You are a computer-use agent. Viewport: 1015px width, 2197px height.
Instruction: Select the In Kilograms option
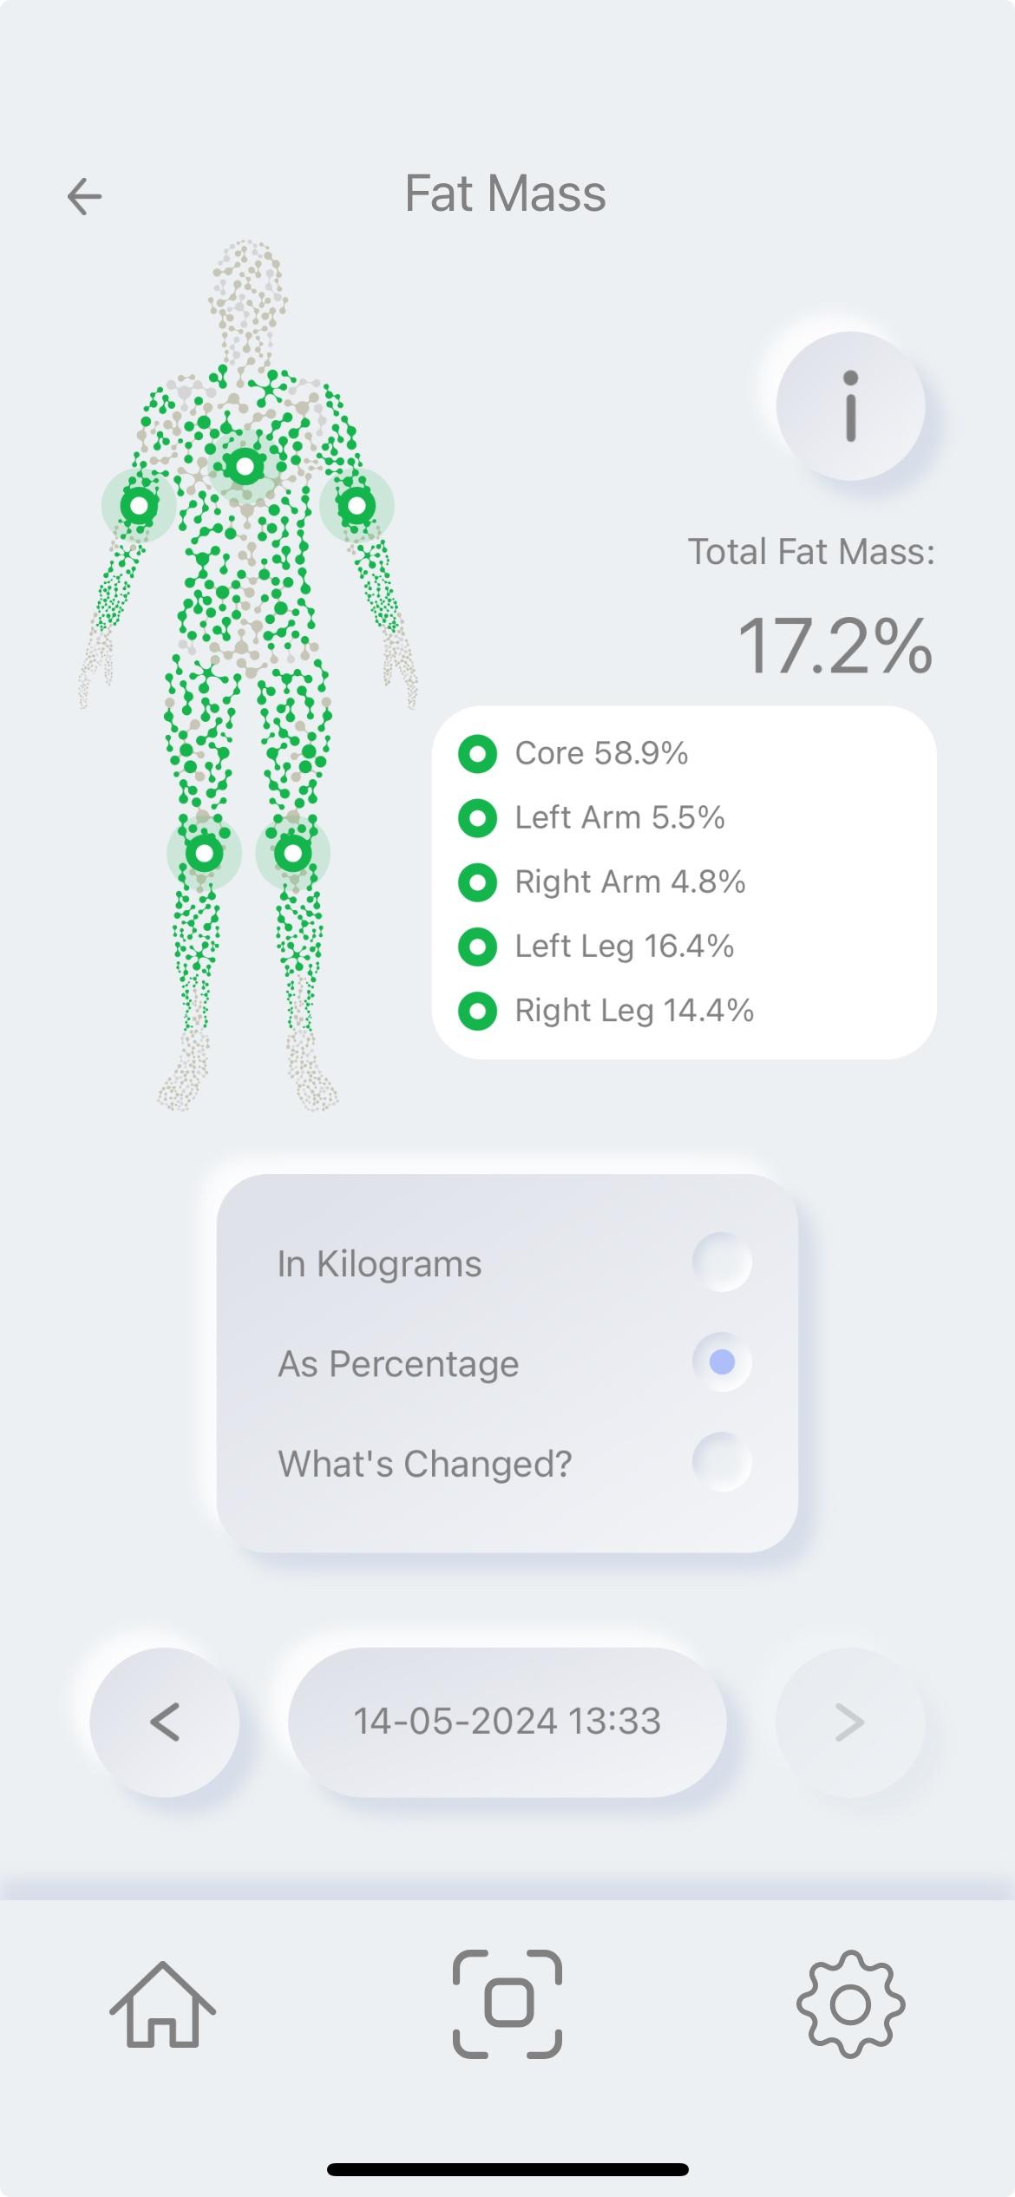722,1262
